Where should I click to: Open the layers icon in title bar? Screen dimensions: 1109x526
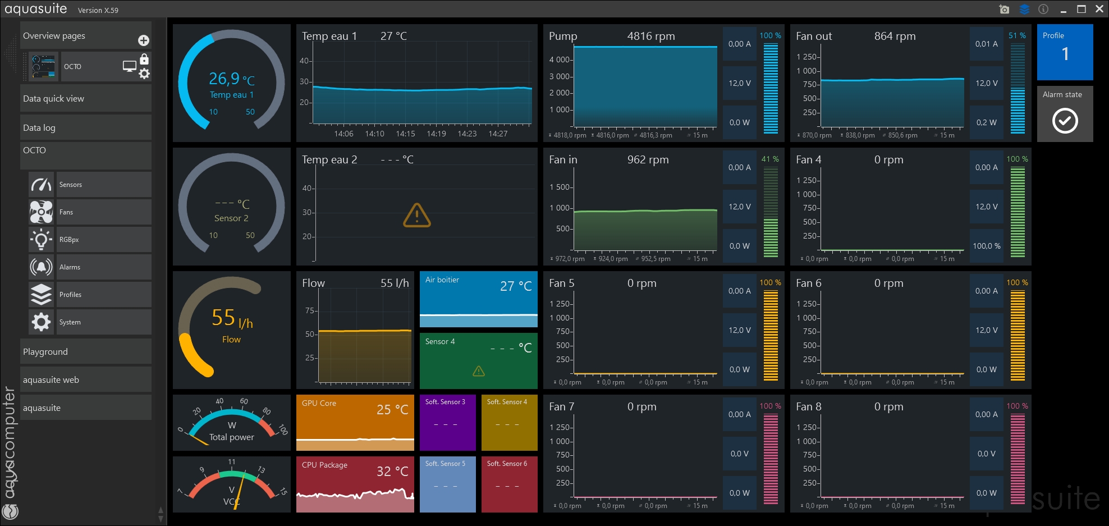[1024, 10]
